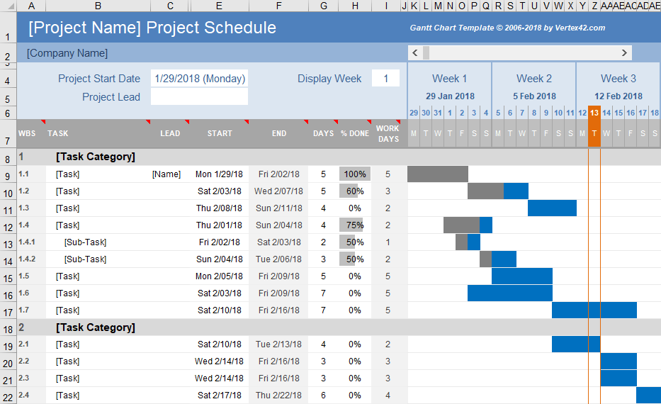The width and height of the screenshot is (661, 404).
Task: Click the gray completed bar for task 1.1
Action: (437, 174)
